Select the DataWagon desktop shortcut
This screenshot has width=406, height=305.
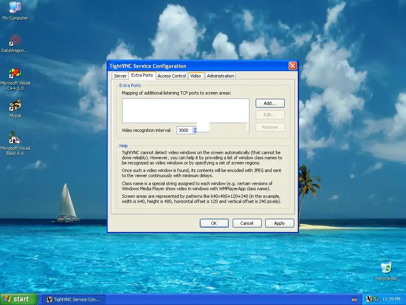click(15, 43)
